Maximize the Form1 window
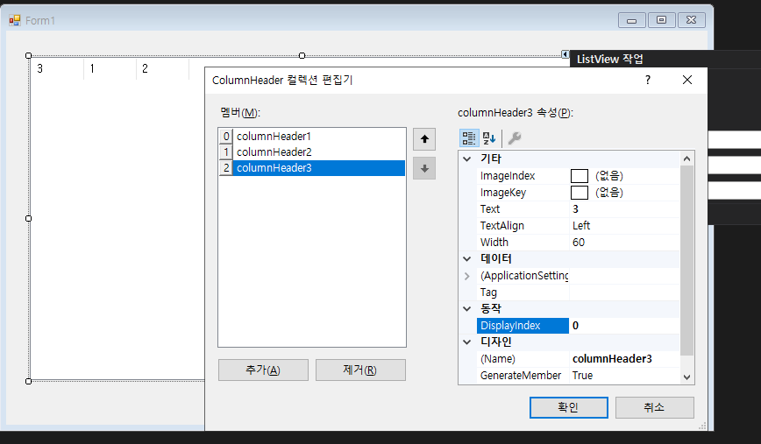This screenshot has height=444, width=761. click(662, 20)
